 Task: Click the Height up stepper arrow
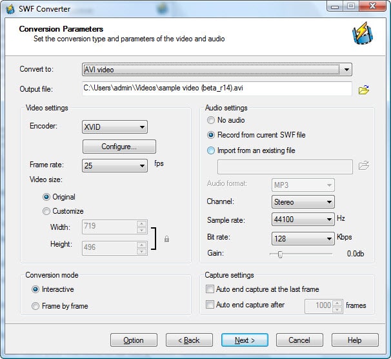(142, 245)
